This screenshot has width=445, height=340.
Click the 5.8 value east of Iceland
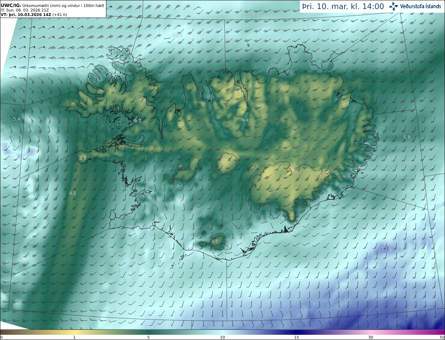coord(407,137)
